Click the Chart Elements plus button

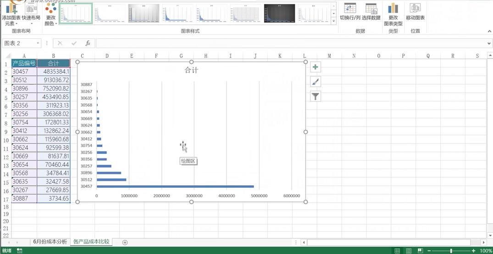point(316,67)
